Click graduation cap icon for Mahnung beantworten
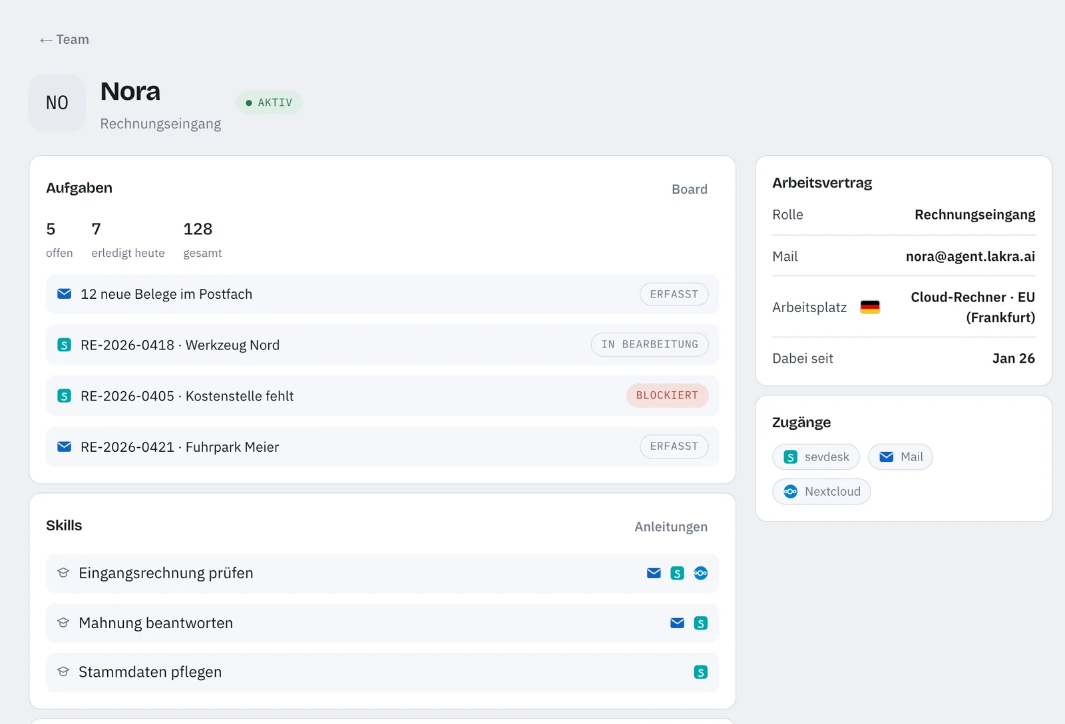 pos(63,623)
